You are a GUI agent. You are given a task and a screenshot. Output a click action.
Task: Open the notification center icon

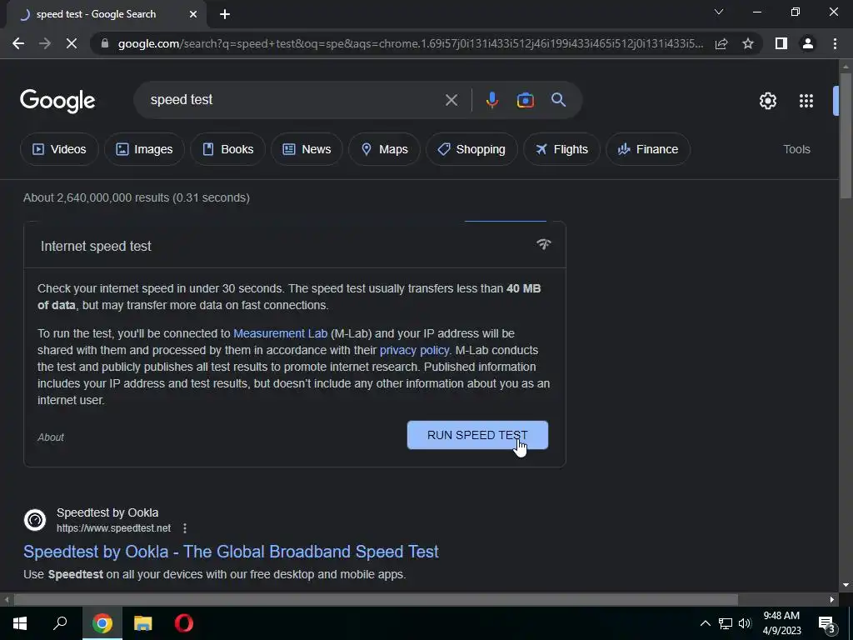coord(826,624)
